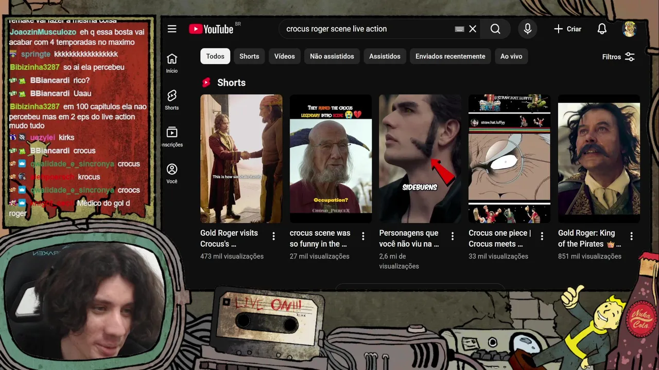Open the on-screen keyboard icon in search box
This screenshot has height=370, width=659.
(460, 29)
